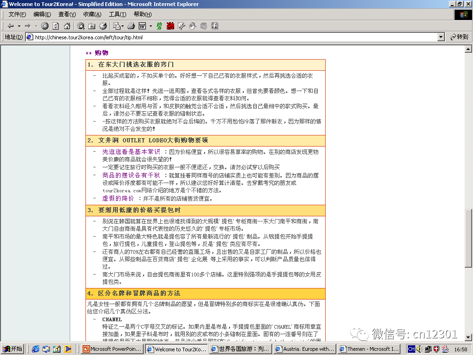Viewport: 473px width, 355px height.
Task: Switch to Themen - Microsoft taskbar window
Action: pos(369,349)
